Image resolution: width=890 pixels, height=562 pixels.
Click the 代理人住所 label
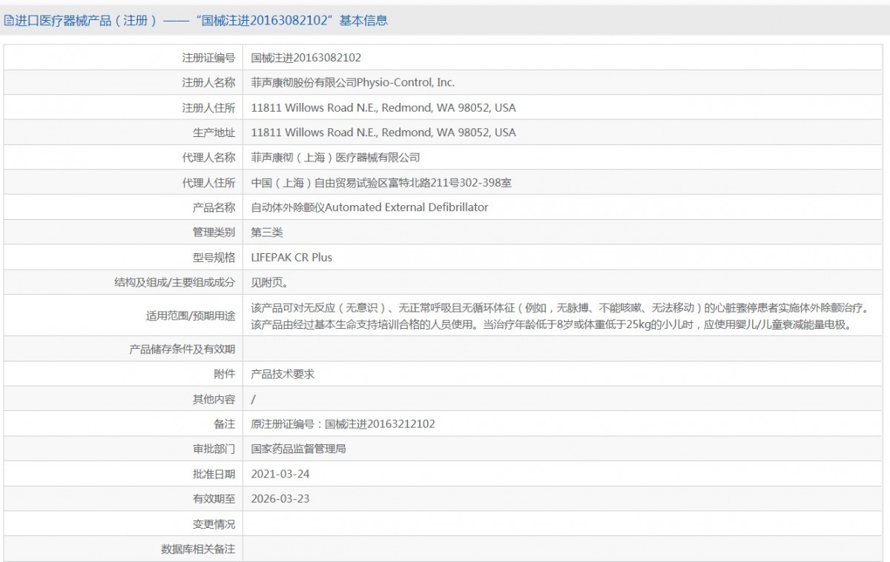(209, 183)
